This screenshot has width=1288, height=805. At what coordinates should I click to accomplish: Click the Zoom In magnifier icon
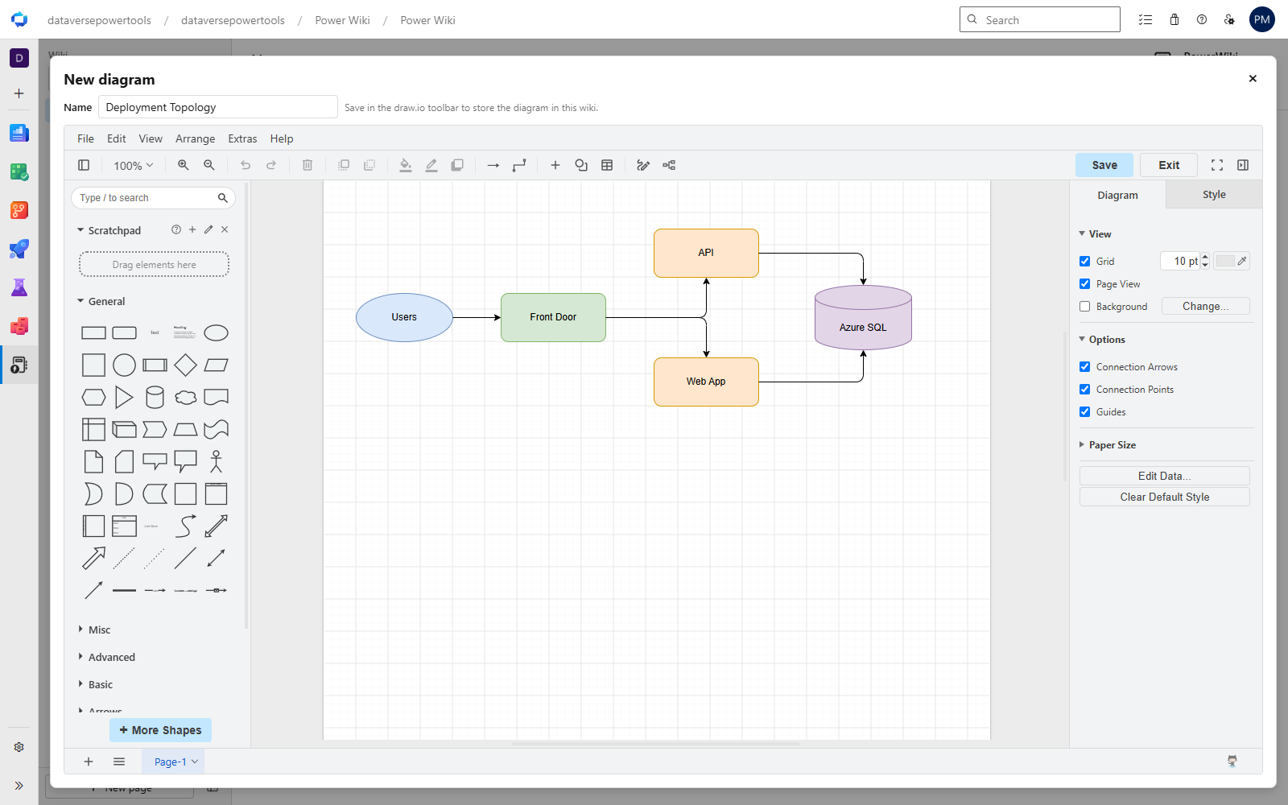point(184,165)
